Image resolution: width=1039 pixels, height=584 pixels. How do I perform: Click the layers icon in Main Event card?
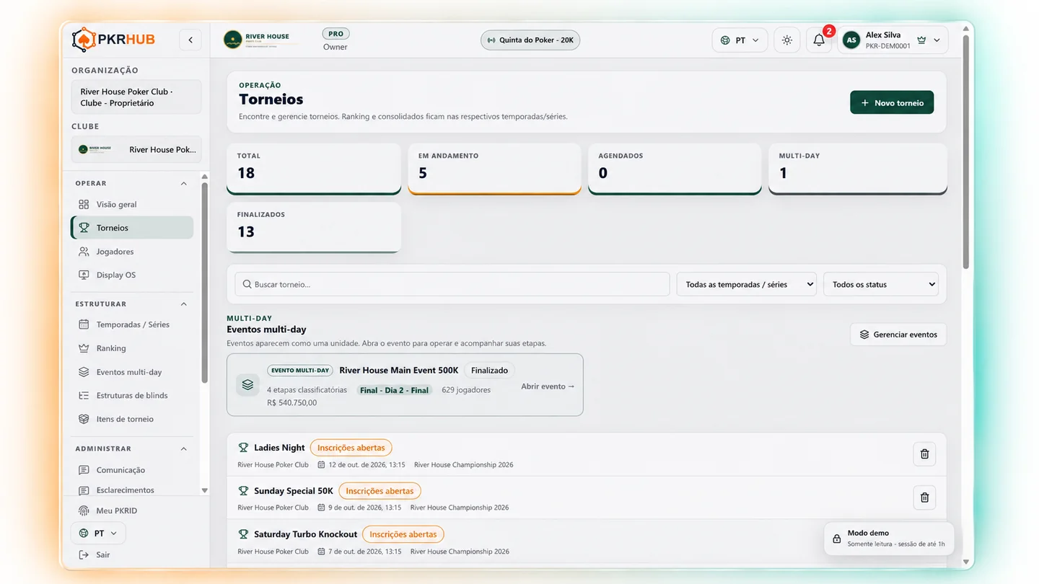[247, 385]
